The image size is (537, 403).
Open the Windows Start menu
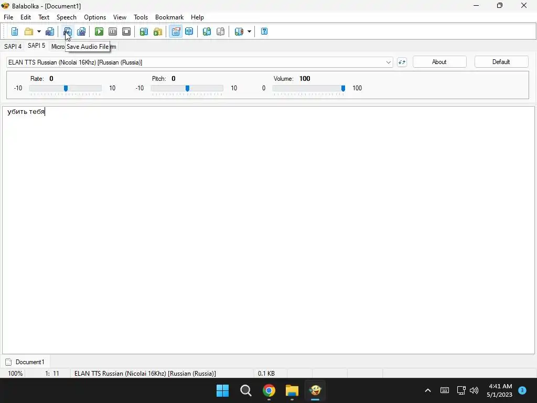tap(222, 390)
